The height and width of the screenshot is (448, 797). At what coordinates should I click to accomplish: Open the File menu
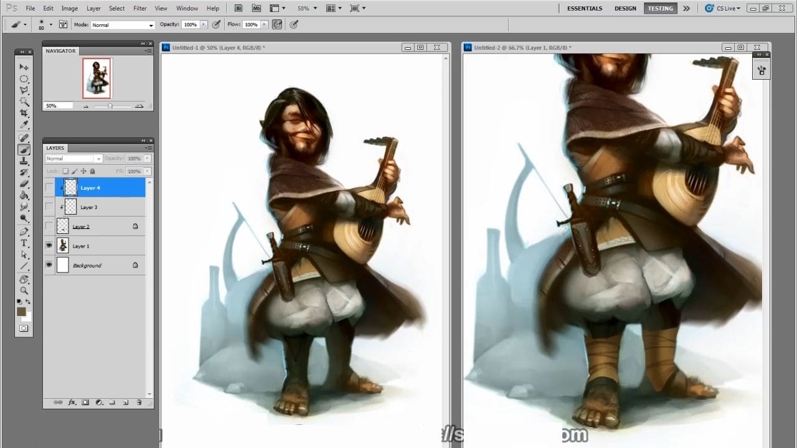coord(31,9)
